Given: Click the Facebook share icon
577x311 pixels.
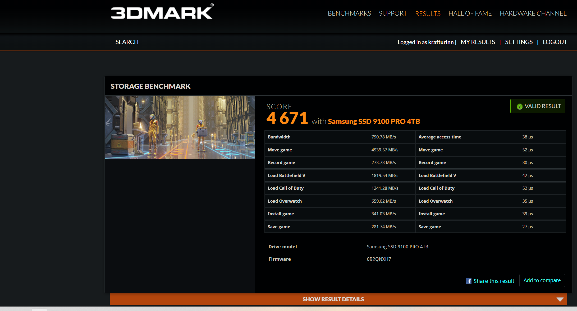Looking at the screenshot, I should pos(469,281).
